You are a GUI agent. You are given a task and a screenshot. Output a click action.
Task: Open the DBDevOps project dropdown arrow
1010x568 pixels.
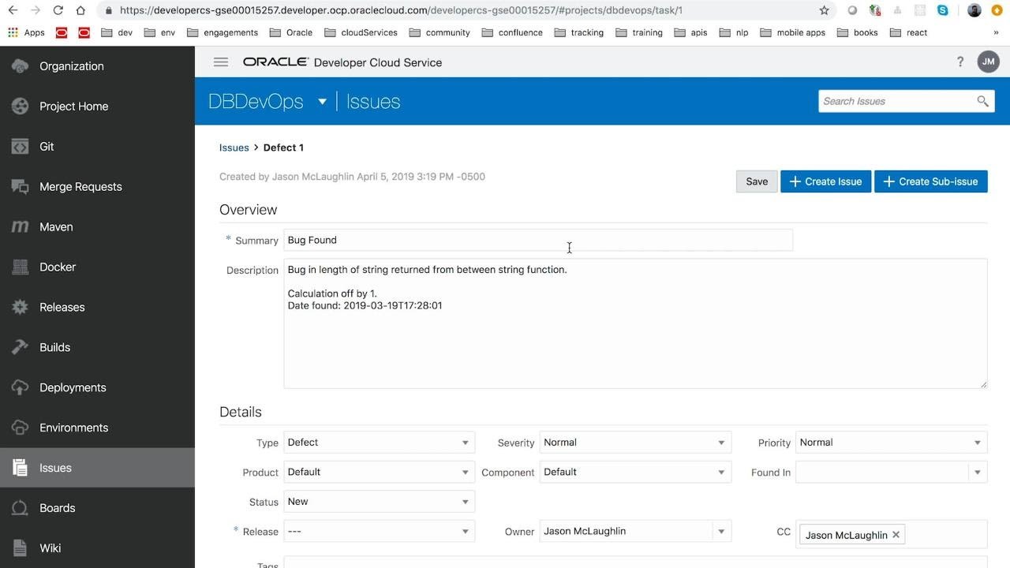point(322,102)
